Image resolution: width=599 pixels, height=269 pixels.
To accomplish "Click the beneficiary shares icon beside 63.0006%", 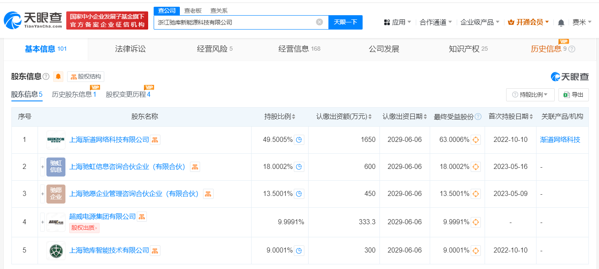I will pos(475,139).
